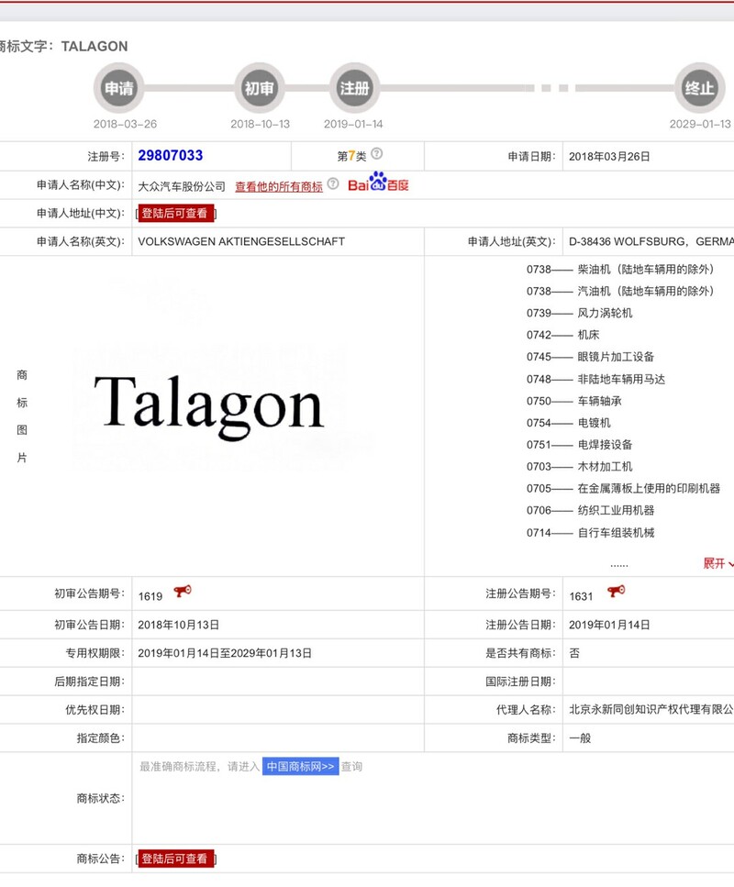Select the 初审 timeline stage circle

259,88
